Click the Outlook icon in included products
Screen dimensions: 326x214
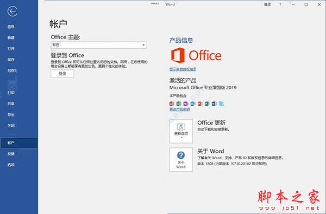(193, 103)
